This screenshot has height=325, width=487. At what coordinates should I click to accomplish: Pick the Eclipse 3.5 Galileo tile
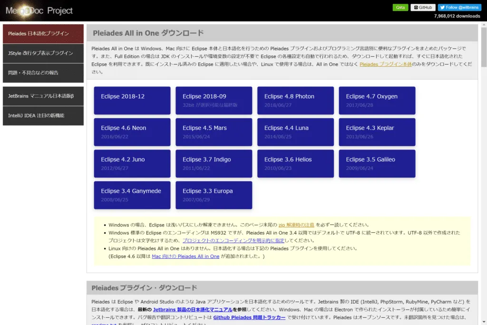click(x=377, y=164)
